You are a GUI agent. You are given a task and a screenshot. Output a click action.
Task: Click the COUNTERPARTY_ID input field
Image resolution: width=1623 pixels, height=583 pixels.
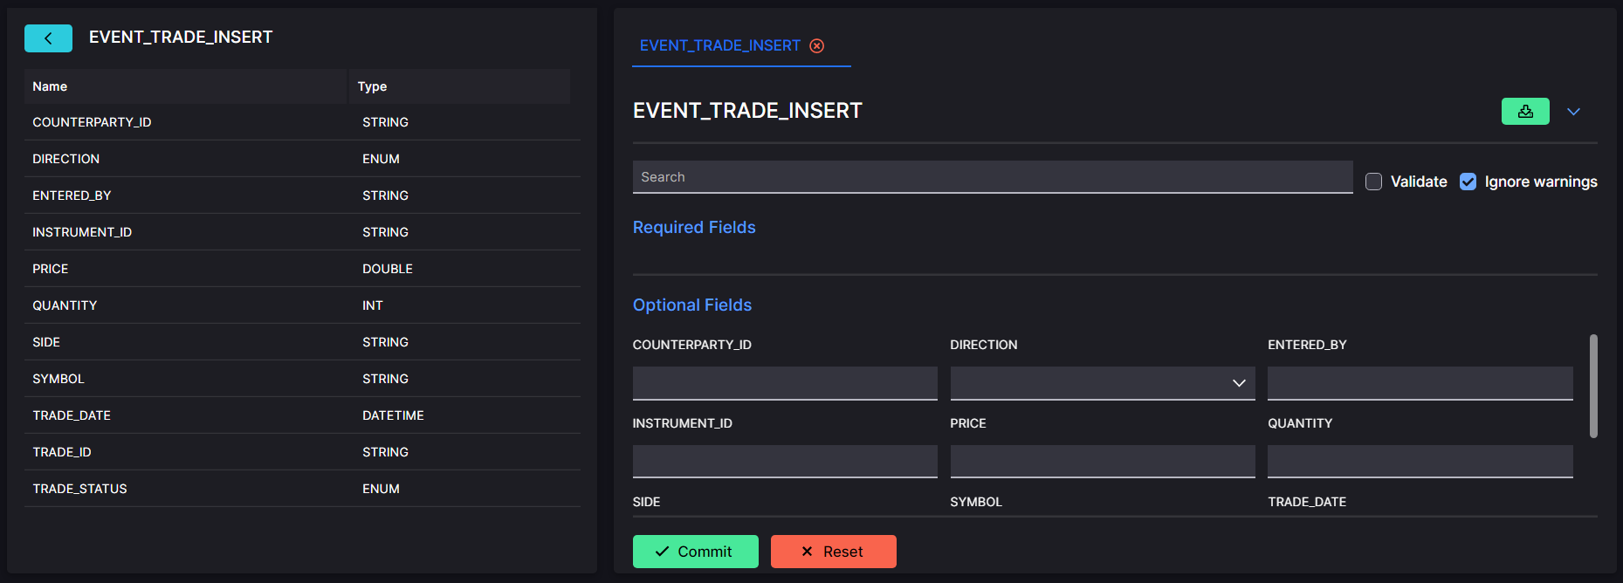click(785, 383)
